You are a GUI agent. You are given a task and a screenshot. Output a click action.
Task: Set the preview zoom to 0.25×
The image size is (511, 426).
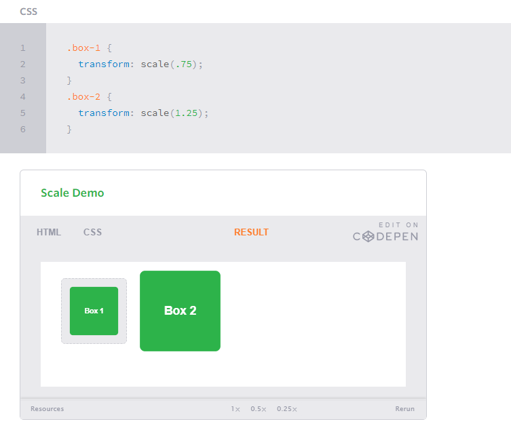(x=286, y=409)
